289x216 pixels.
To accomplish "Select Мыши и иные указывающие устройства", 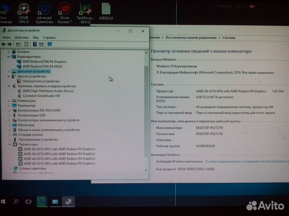I will point(49,130).
